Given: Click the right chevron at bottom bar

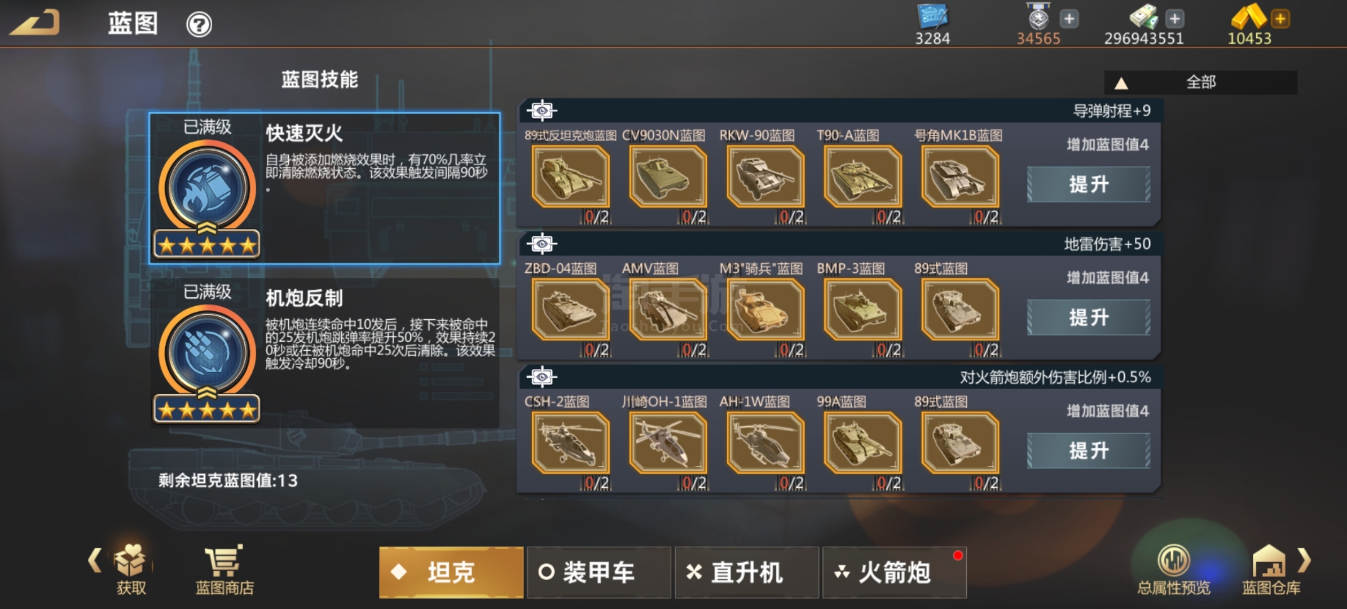Looking at the screenshot, I should tap(1304, 560).
